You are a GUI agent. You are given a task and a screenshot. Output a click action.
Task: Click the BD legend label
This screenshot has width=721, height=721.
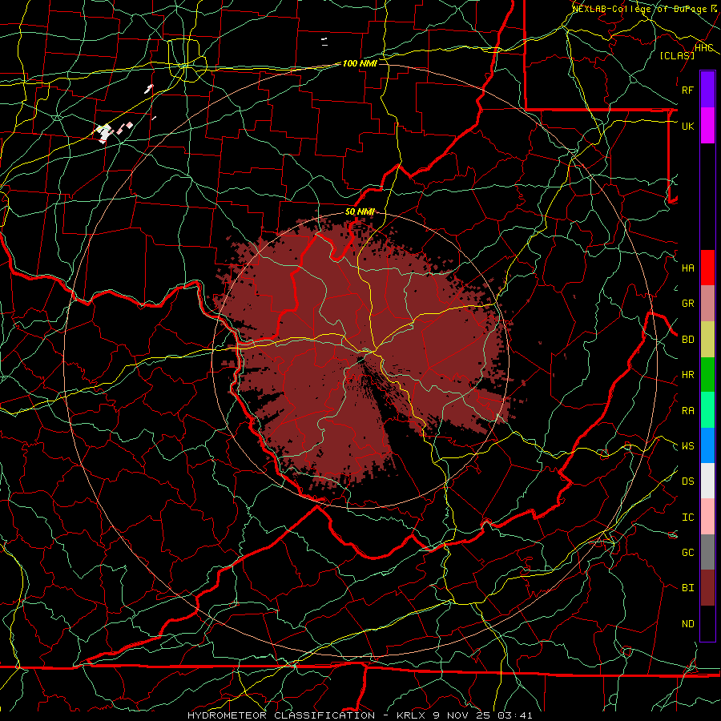pyautogui.click(x=687, y=340)
